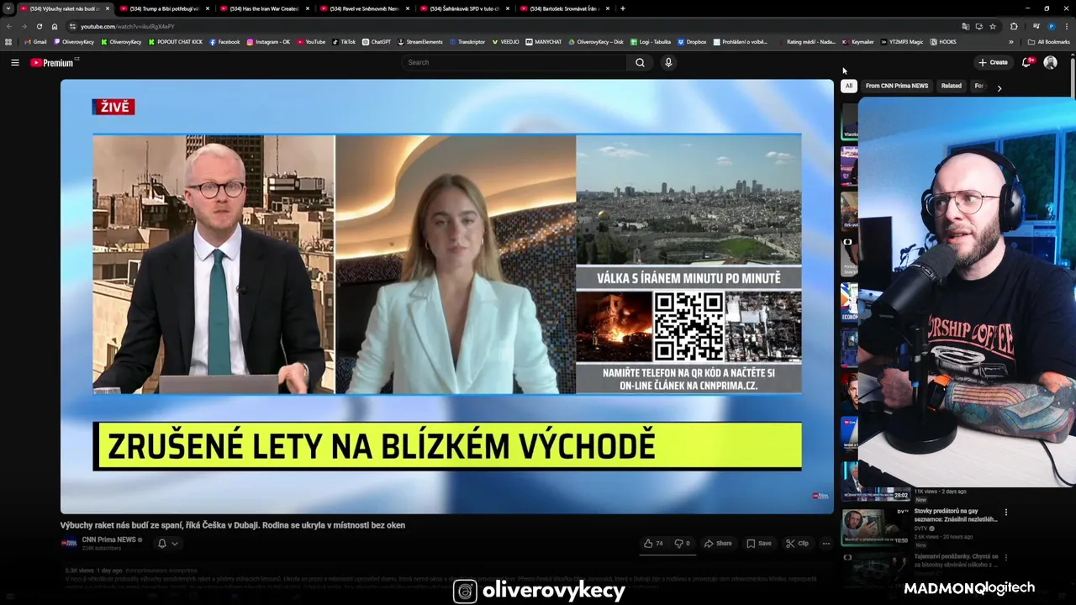Image resolution: width=1076 pixels, height=605 pixels.
Task: Open the Tajemství peněženky video title
Action: [956, 560]
